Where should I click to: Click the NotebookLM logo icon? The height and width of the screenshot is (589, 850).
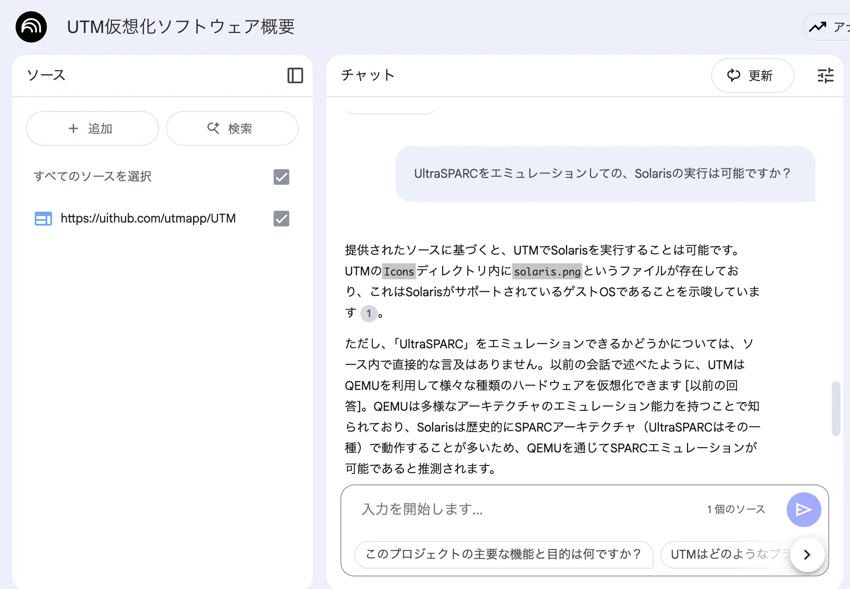pyautogui.click(x=31, y=27)
